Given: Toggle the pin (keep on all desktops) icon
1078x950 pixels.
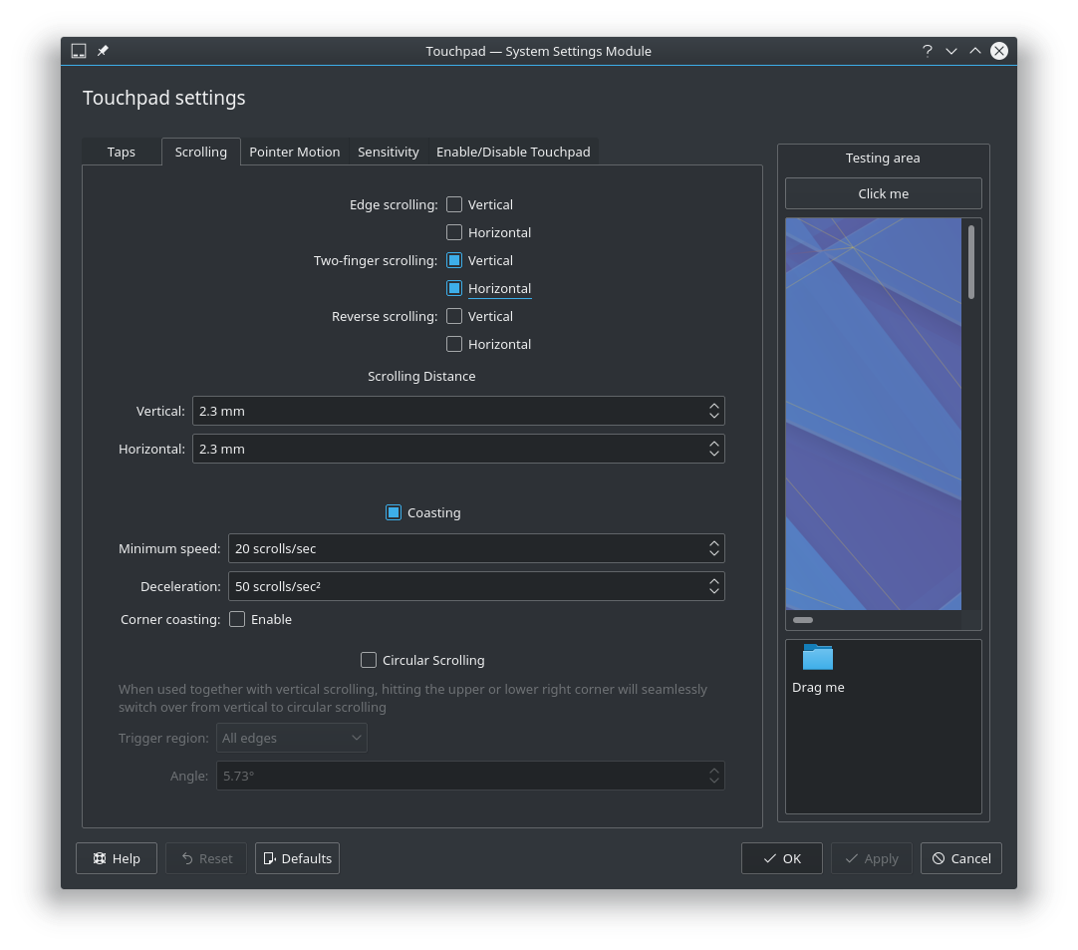Looking at the screenshot, I should point(103,51).
